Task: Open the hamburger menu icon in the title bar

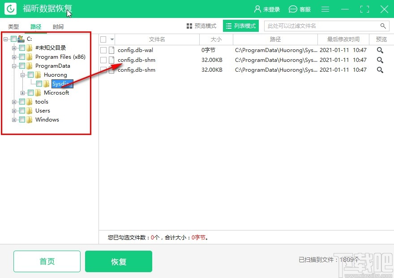Action: point(325,9)
